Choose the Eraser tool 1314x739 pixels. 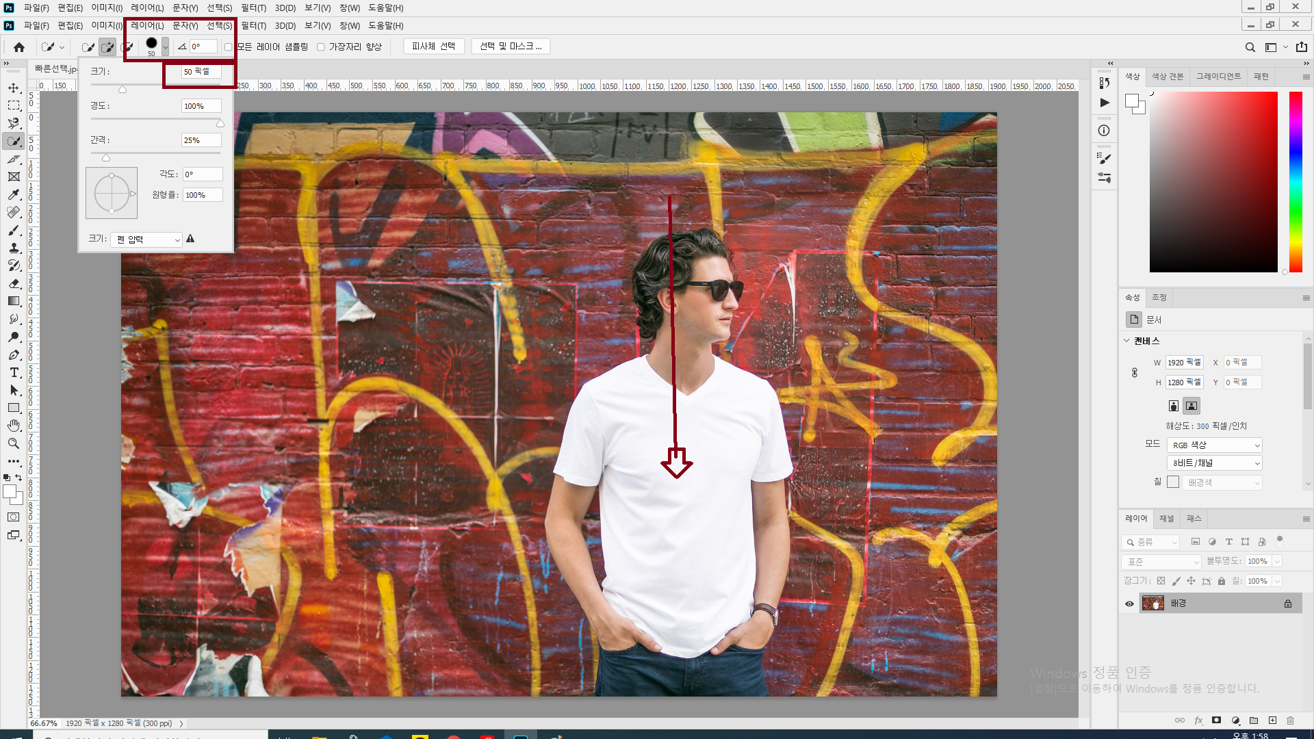tap(14, 284)
